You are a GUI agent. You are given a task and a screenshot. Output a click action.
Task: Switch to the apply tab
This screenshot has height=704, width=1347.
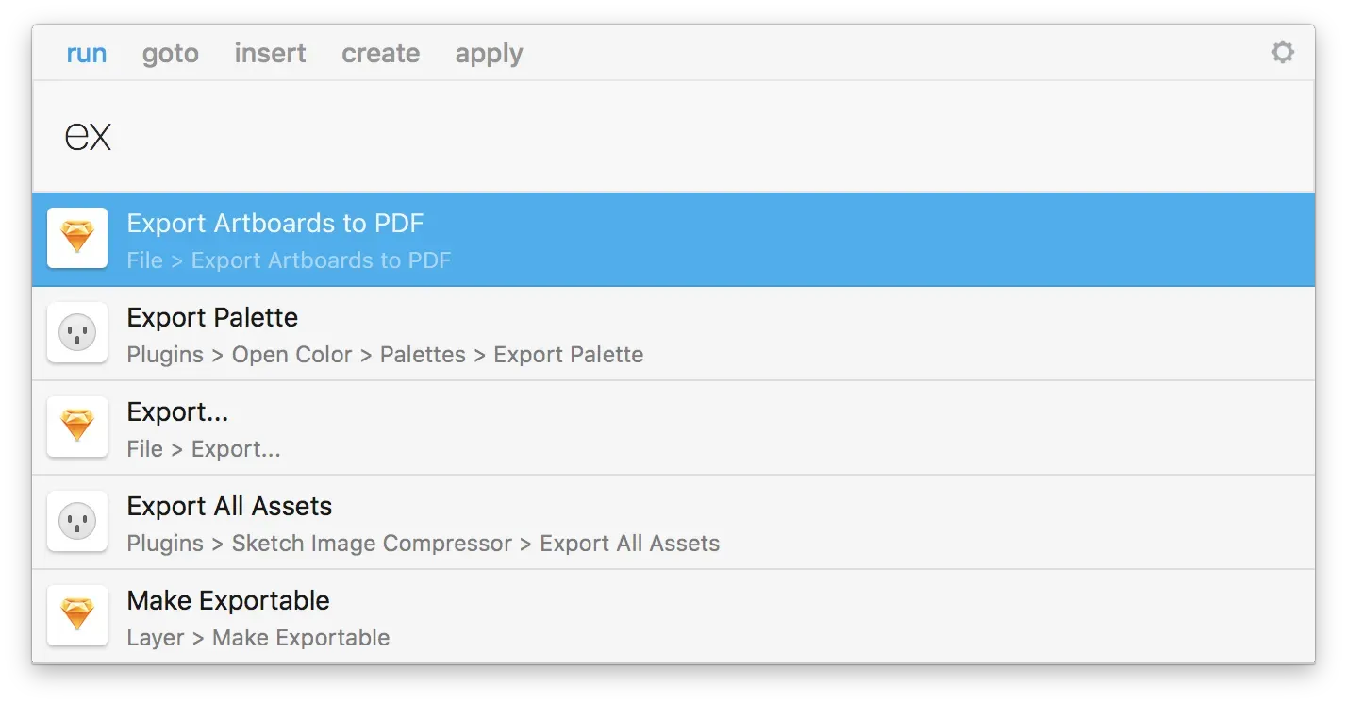[489, 54]
